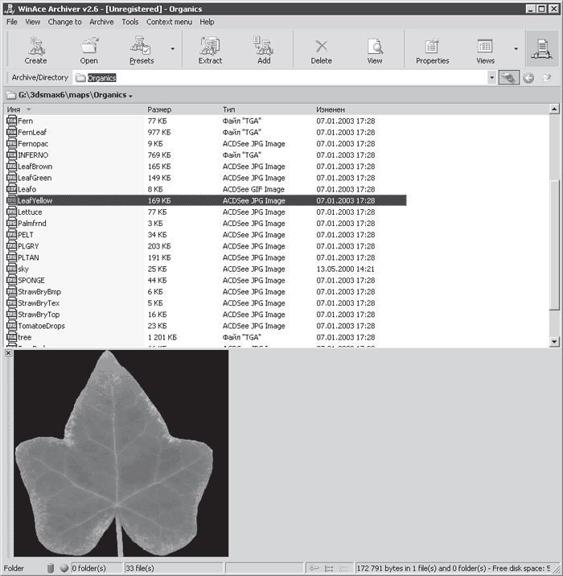Sort by the Изменен column header
The height and width of the screenshot is (576, 563).
point(360,109)
